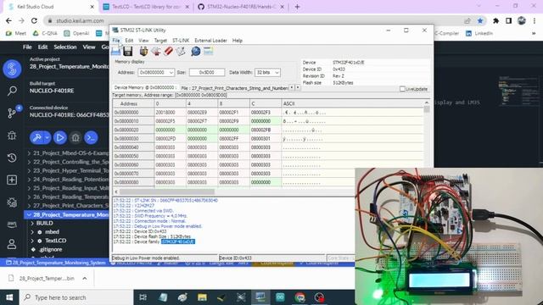Reload the browser page
Screen dimensions: 543x305
click(34, 20)
